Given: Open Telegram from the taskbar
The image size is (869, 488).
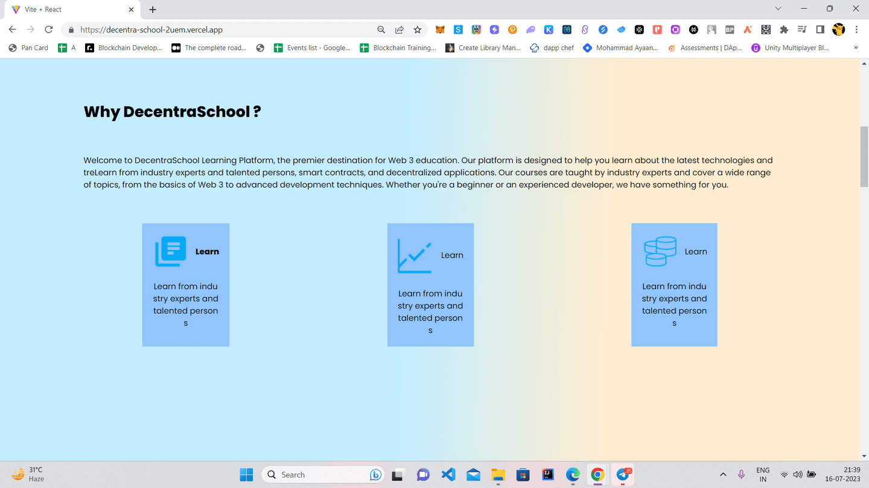Looking at the screenshot, I should (x=623, y=475).
